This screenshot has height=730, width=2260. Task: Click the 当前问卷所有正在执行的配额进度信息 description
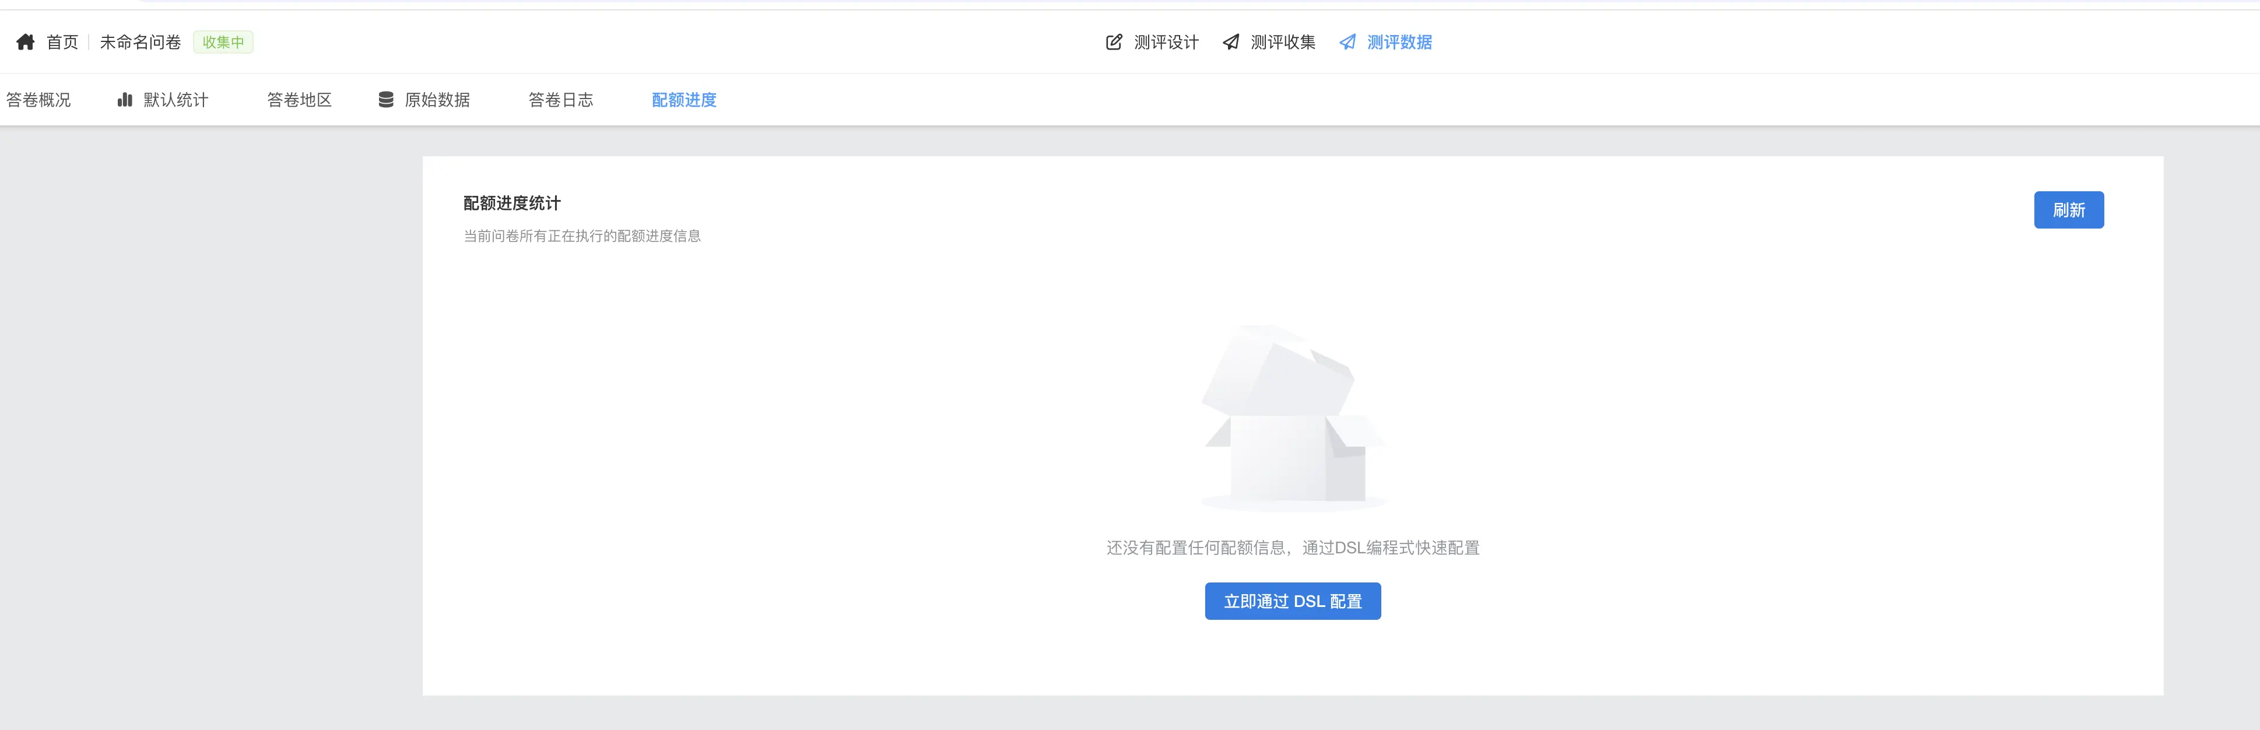pyautogui.click(x=582, y=236)
